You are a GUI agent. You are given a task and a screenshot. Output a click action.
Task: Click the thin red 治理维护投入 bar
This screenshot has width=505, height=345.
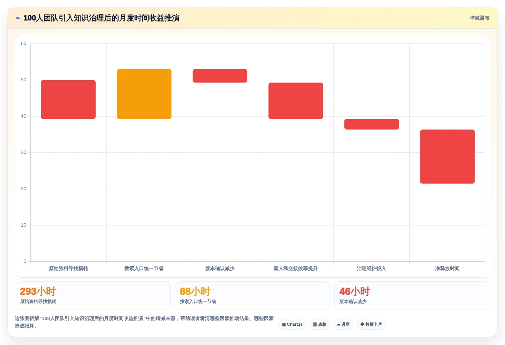(x=372, y=124)
